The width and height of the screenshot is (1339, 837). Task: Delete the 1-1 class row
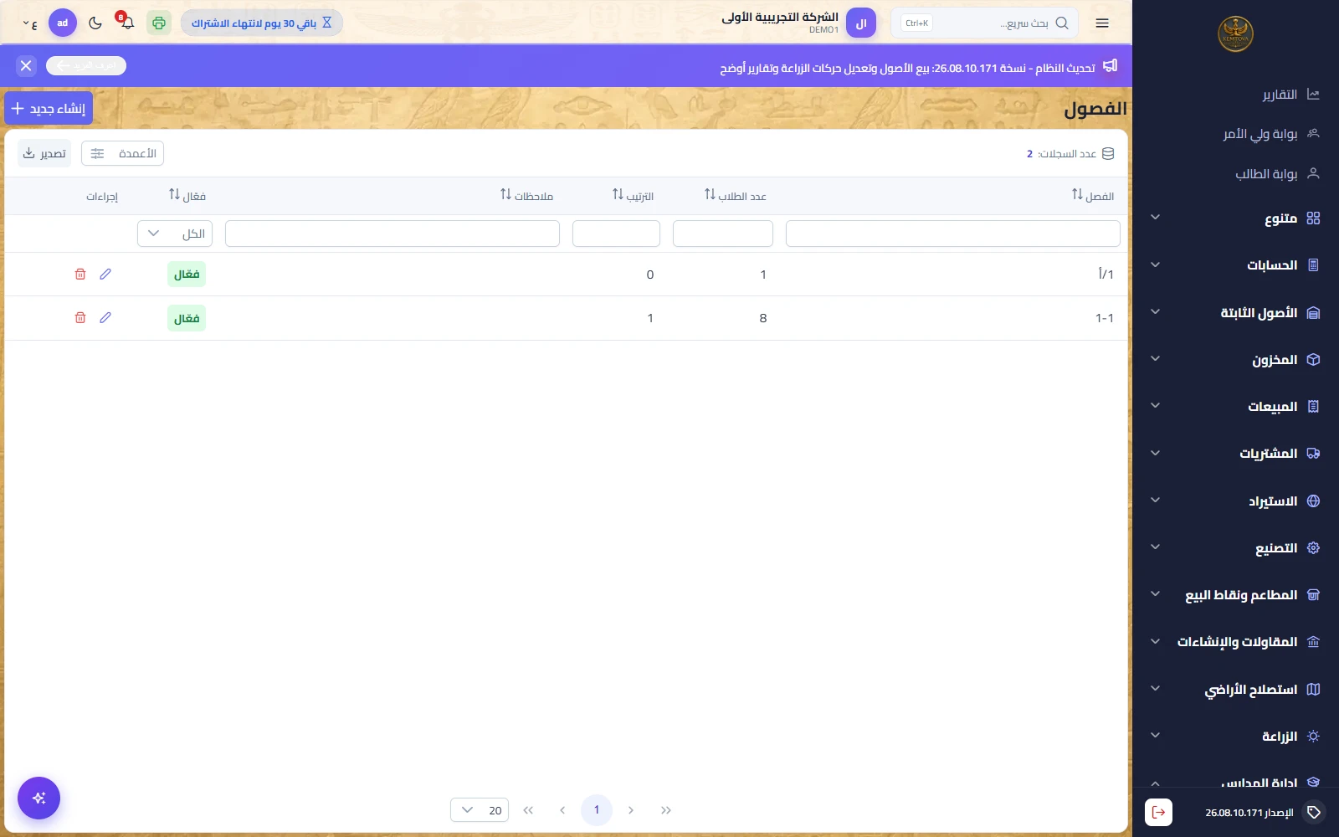pos(80,318)
